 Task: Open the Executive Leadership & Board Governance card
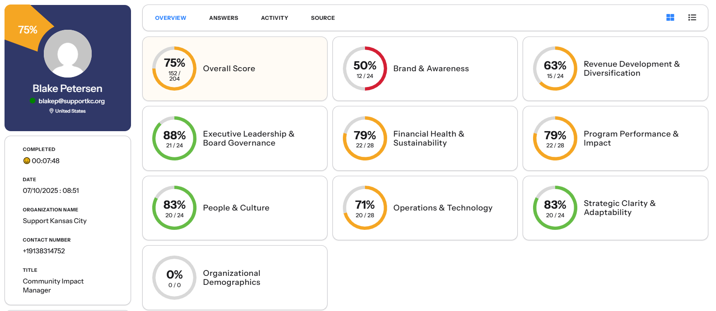point(235,138)
